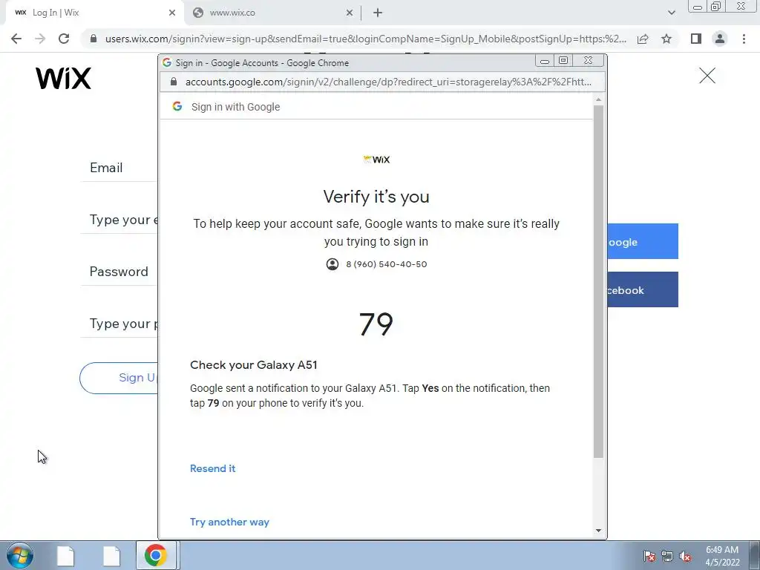Open the Windows Start menu
760x570 pixels.
click(20, 555)
